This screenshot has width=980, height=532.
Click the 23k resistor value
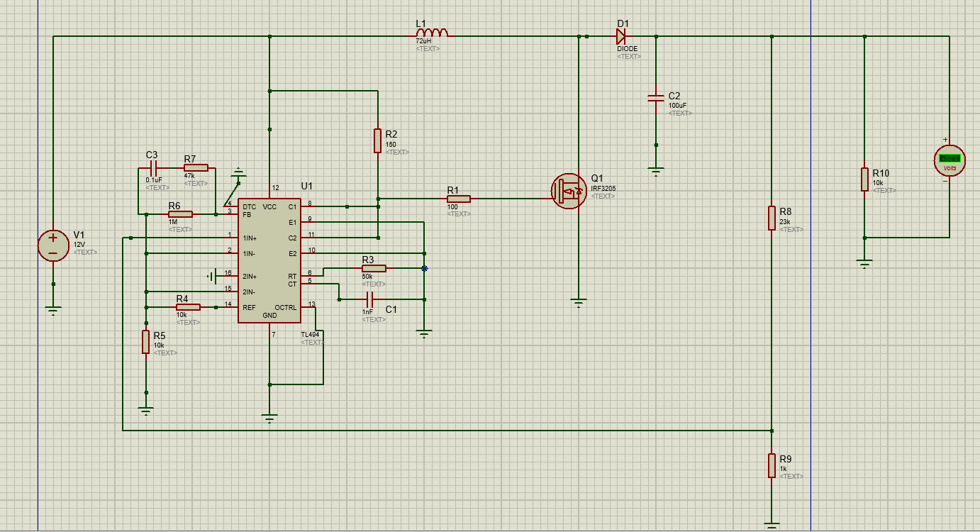[784, 222]
